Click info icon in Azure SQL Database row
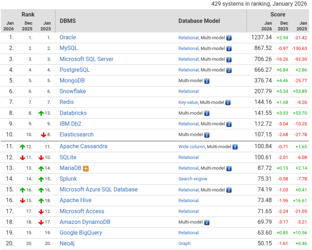Image resolution: width=312 pixels, height=250 pixels. tap(229, 190)
